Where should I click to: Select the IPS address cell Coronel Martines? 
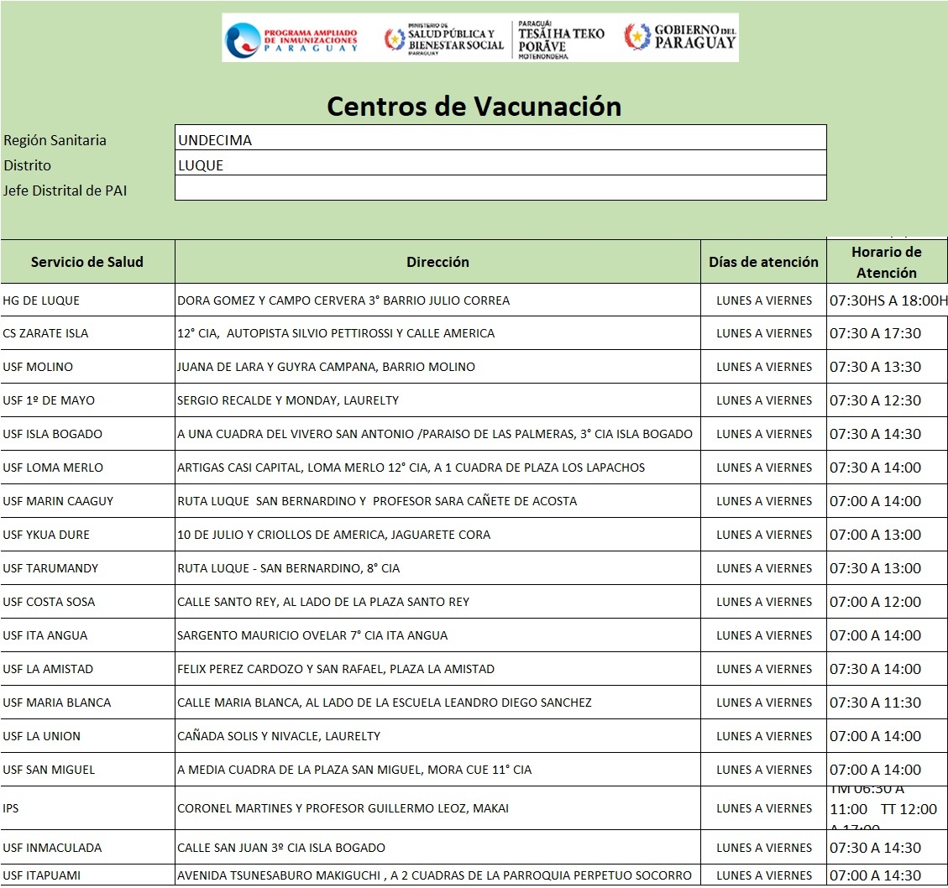pos(437,808)
